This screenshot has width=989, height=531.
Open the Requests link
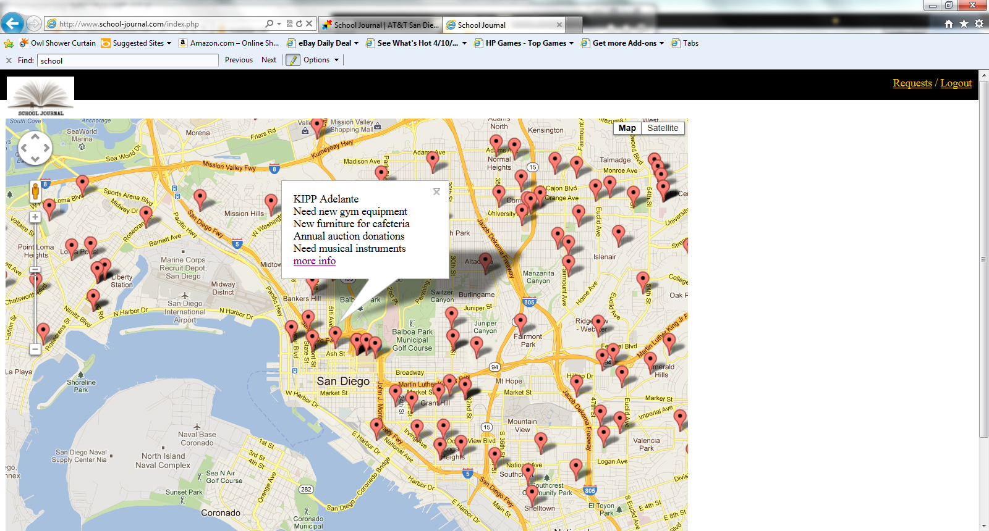click(912, 83)
